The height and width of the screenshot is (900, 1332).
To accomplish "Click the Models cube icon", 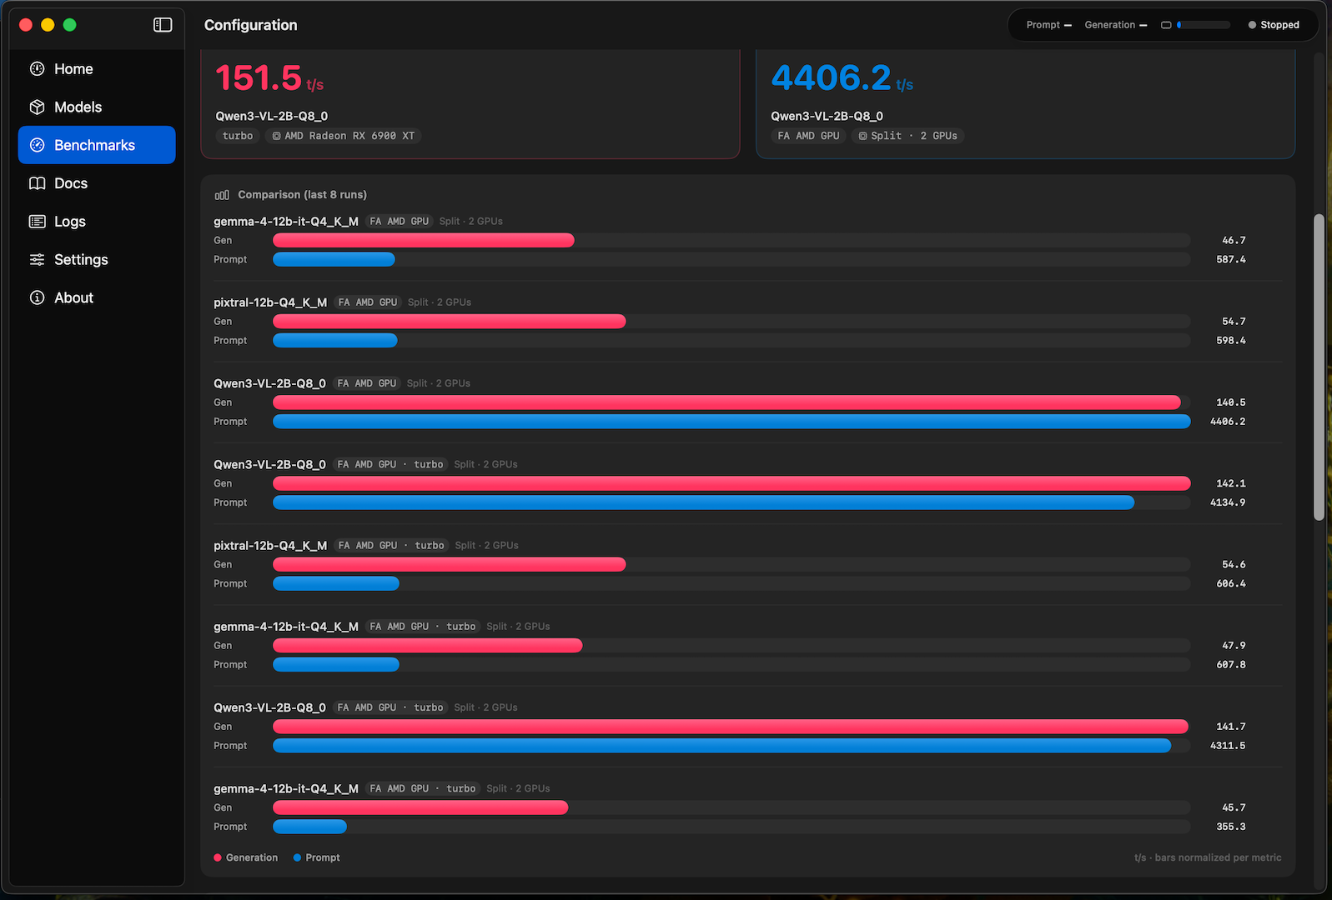I will (x=38, y=107).
